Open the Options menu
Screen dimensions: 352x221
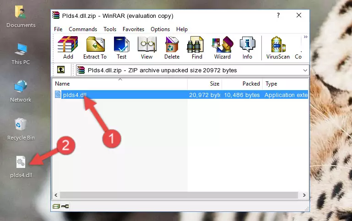[x=160, y=29]
